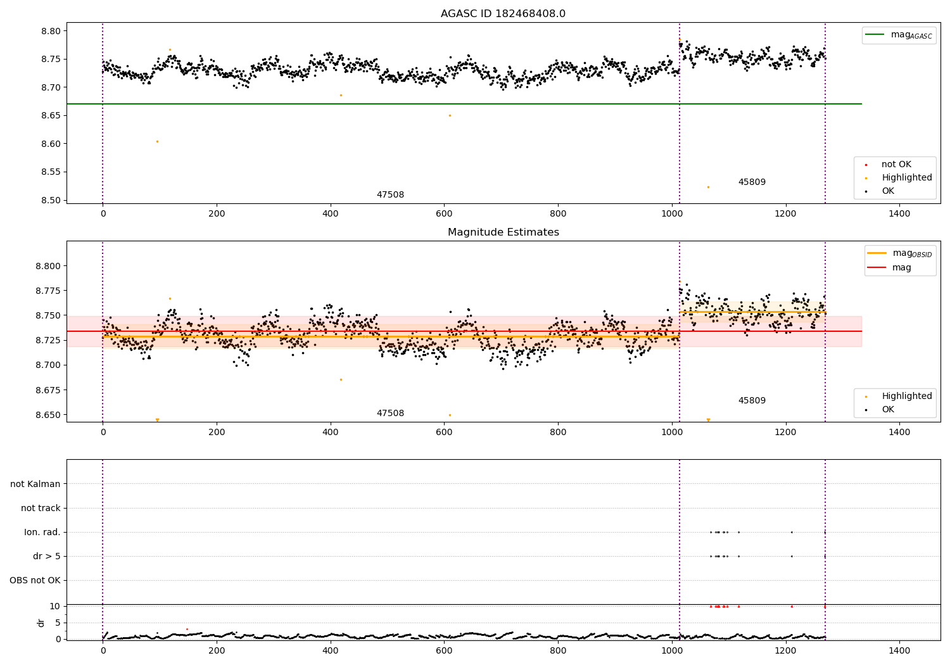Click the 'not track' row label

point(41,508)
